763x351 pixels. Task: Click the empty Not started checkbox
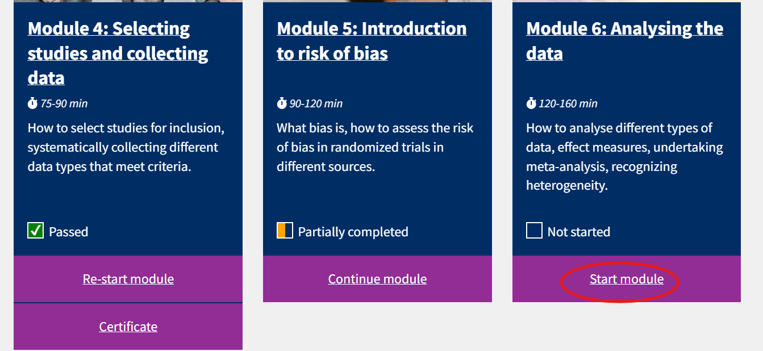coord(535,231)
